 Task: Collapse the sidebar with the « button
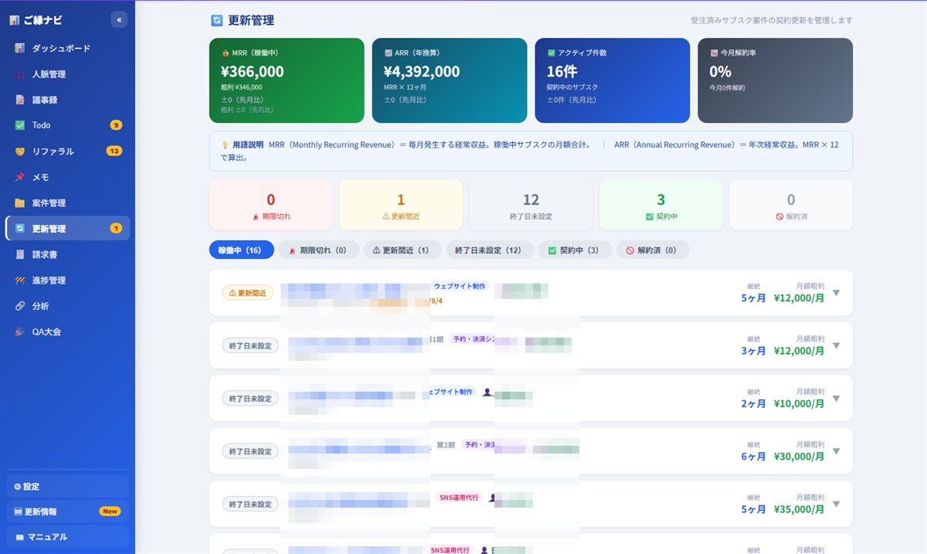[x=119, y=19]
